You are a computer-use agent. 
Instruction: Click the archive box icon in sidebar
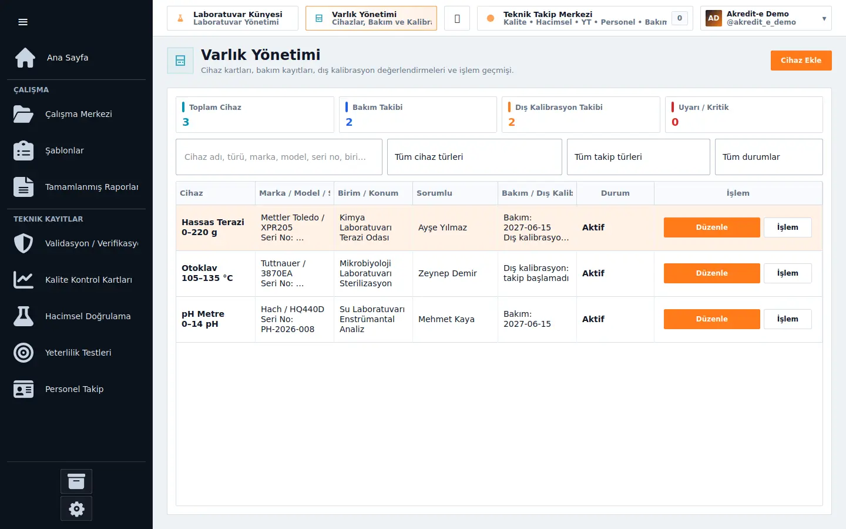[76, 481]
